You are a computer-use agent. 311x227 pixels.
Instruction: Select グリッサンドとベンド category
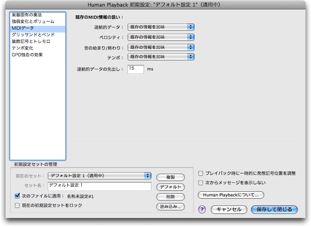pos(38,35)
